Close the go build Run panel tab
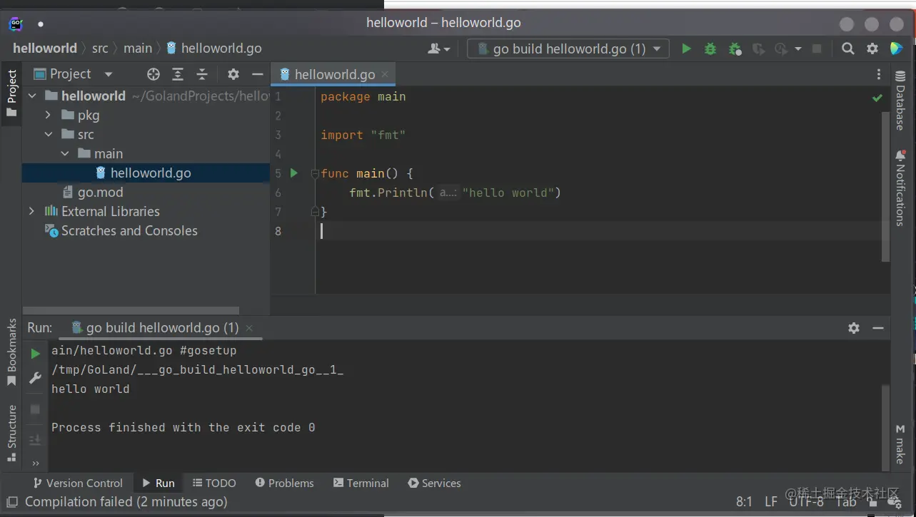Screen dimensions: 916x517 (249, 328)
